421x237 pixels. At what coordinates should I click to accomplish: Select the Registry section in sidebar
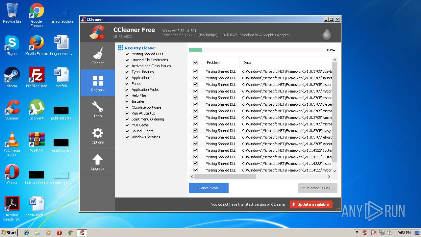98,83
